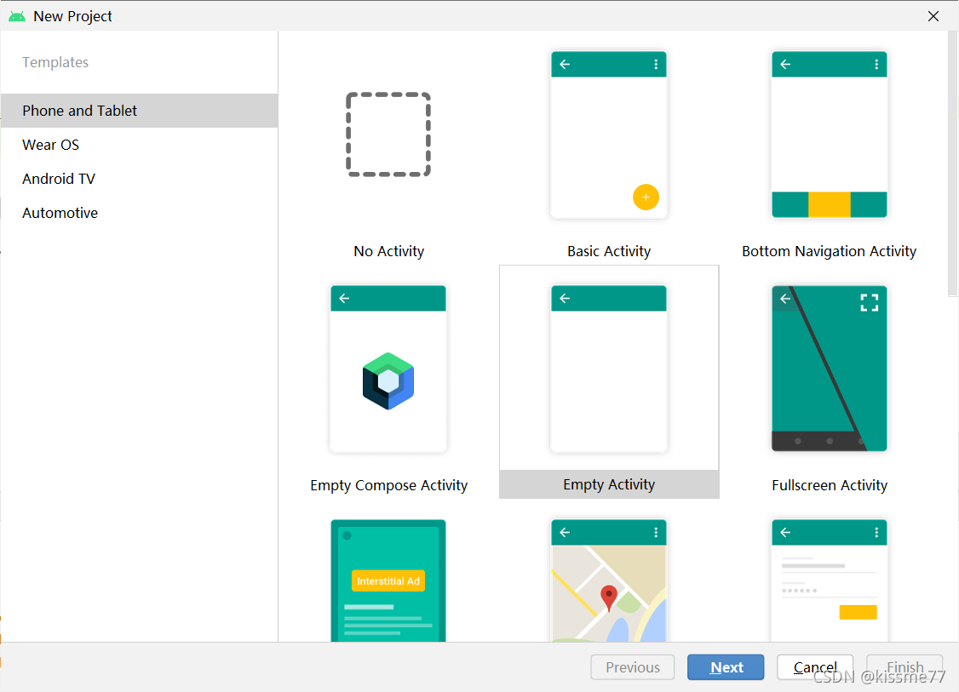Image resolution: width=959 pixels, height=692 pixels.
Task: Click the 'Empty Activity' label text
Action: [609, 485]
